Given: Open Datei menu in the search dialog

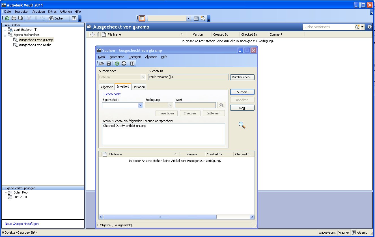Looking at the screenshot, I should point(102,57).
